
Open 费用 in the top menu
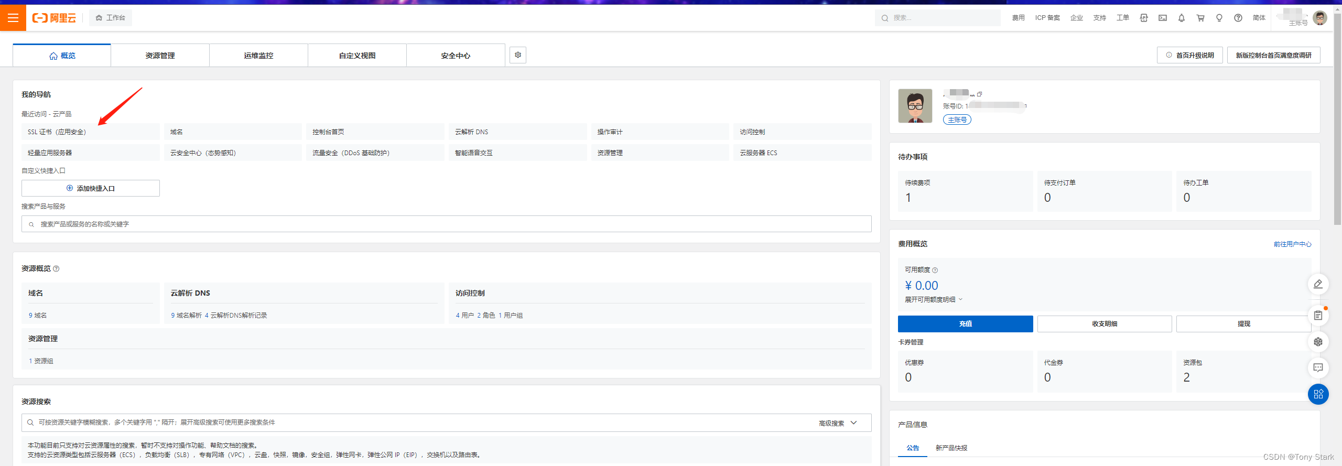1018,18
